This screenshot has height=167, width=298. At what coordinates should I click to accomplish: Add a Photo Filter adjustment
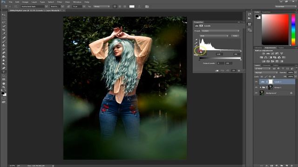pyautogui.click(x=275, y=58)
